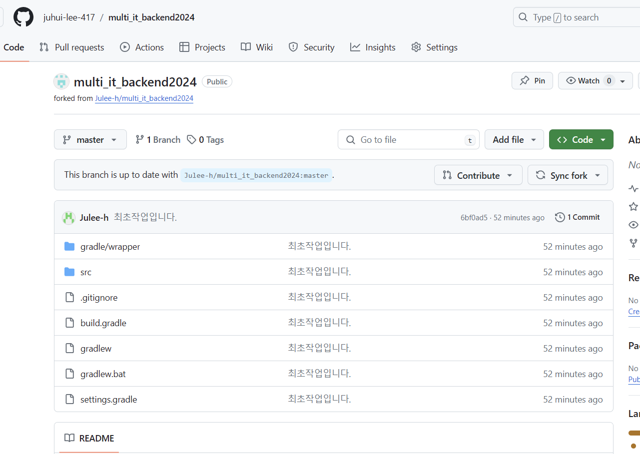Open the gradlew file
Image resolution: width=640 pixels, height=454 pixels.
pyautogui.click(x=96, y=349)
